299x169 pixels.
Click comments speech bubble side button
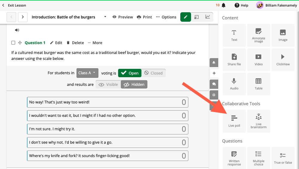214,84
